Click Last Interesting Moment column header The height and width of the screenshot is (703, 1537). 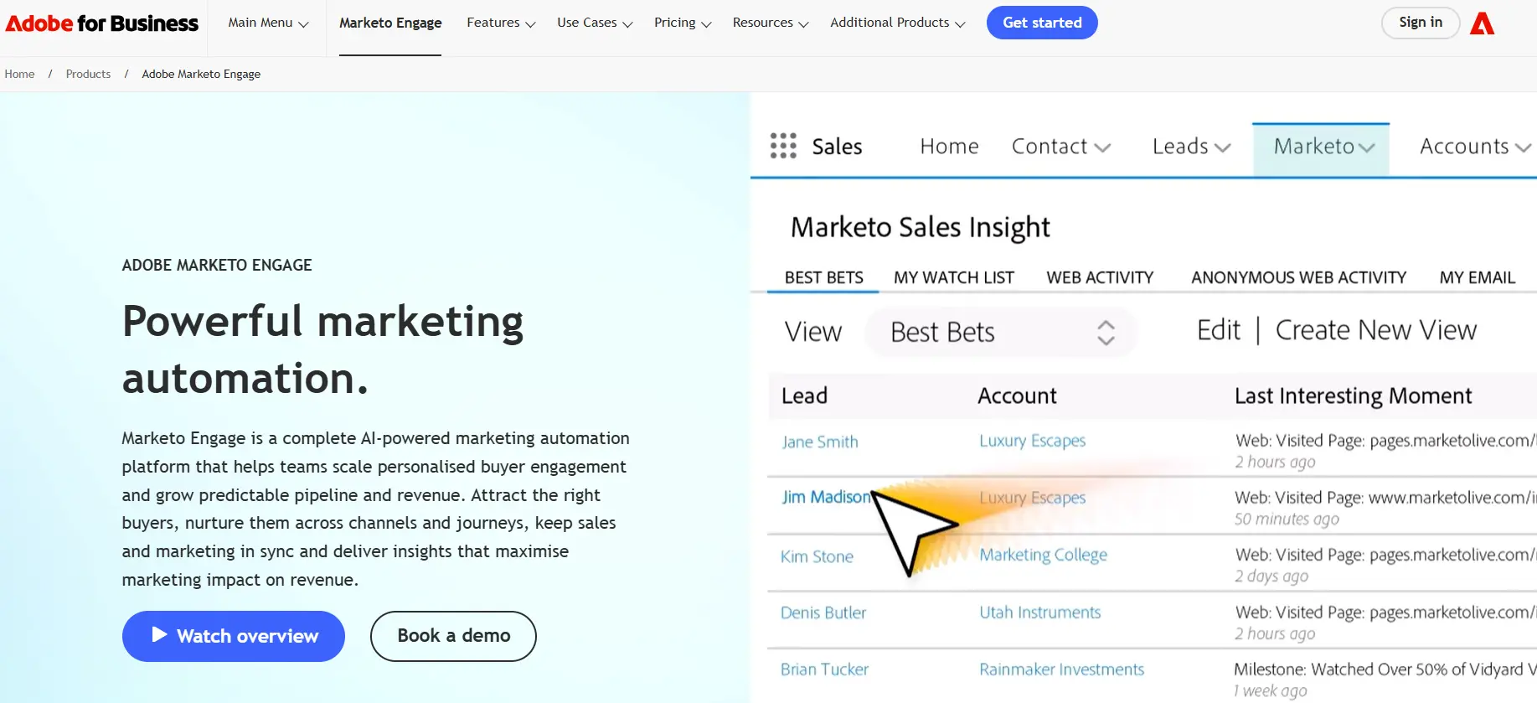click(1353, 395)
